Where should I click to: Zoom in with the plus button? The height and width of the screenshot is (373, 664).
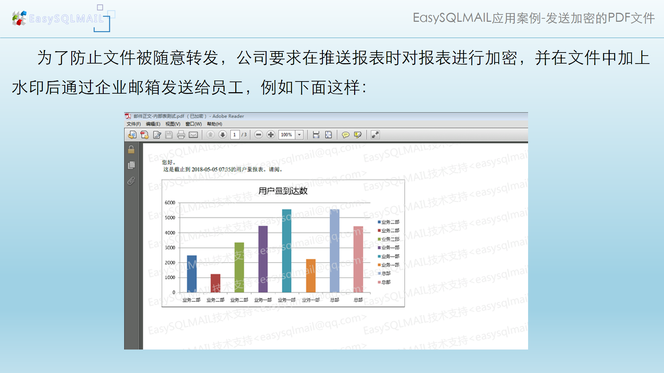click(x=271, y=135)
